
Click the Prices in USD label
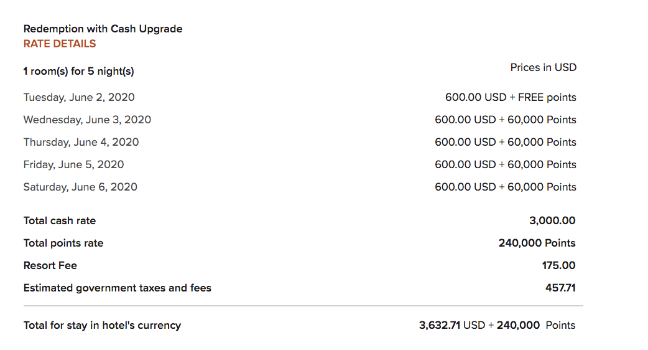coord(544,67)
